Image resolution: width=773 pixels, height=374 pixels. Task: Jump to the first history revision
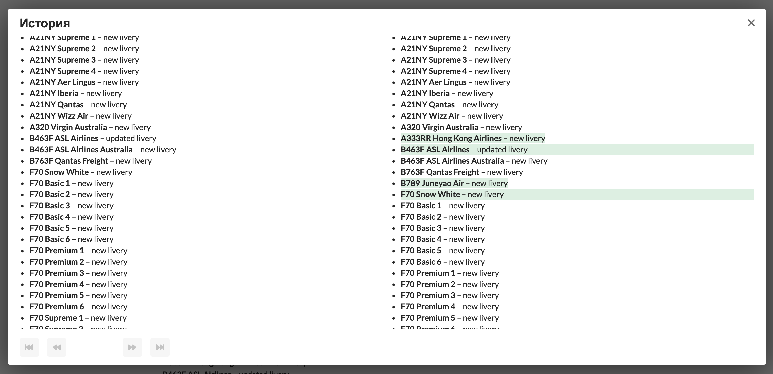(29, 347)
